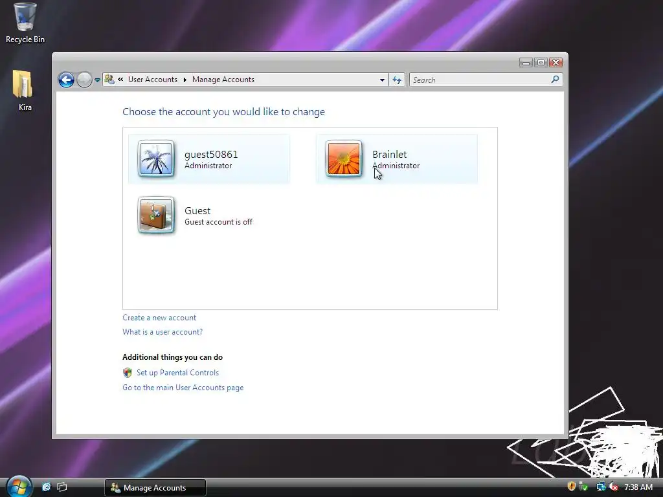Click the Manage Accounts breadcrumb

(223, 80)
